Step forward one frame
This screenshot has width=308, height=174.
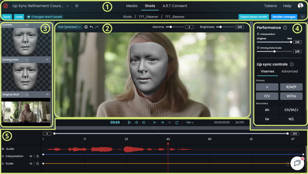point(144,122)
